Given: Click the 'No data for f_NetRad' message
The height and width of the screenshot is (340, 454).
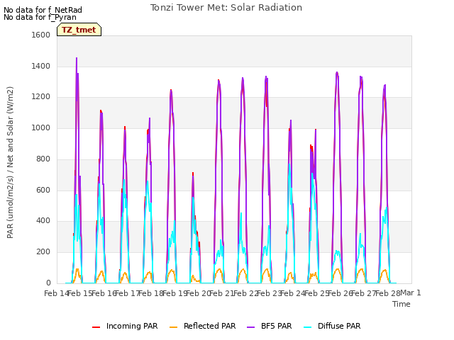Looking at the screenshot, I should 43,10.
